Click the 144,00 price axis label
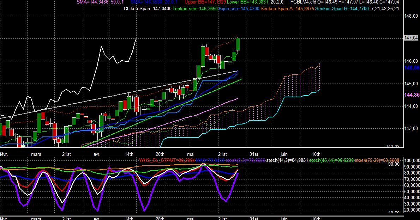Viewport: 420px width, 220px height. click(x=411, y=106)
